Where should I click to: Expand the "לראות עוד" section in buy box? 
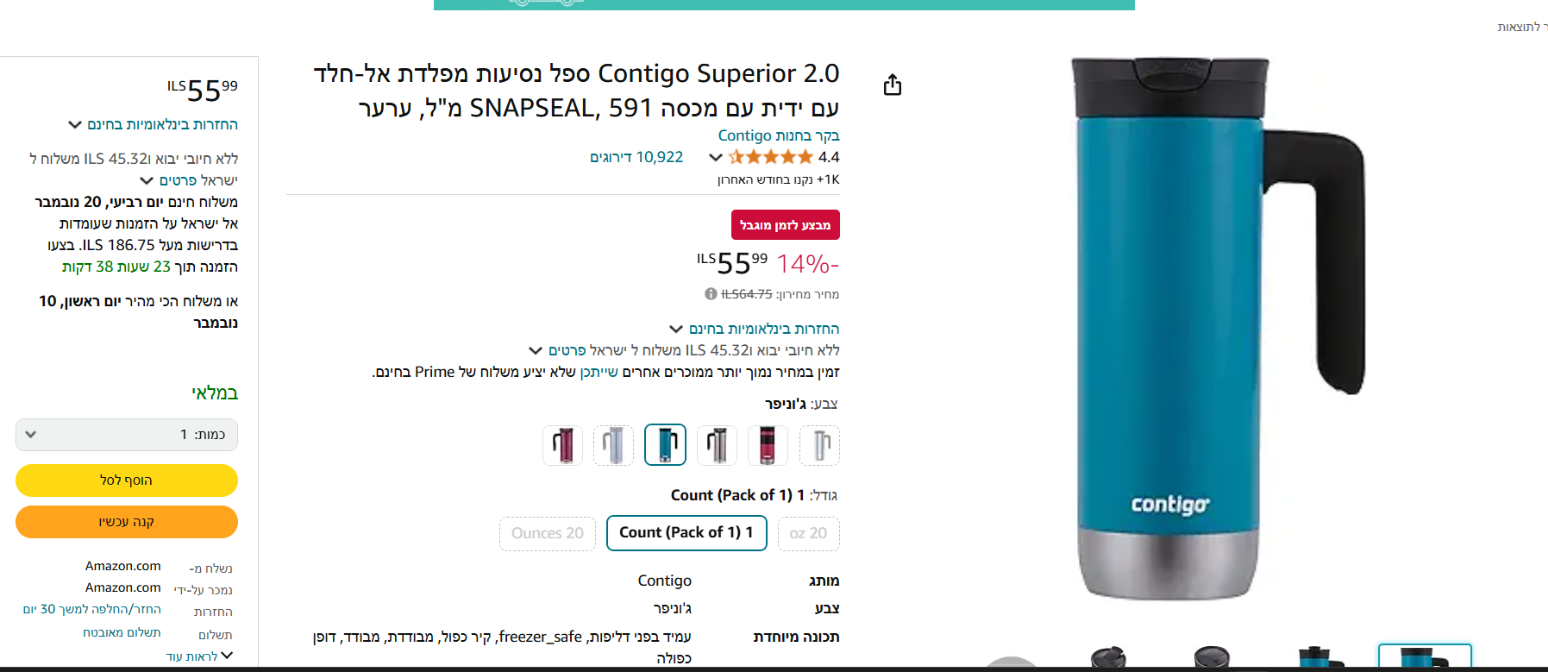click(x=200, y=656)
